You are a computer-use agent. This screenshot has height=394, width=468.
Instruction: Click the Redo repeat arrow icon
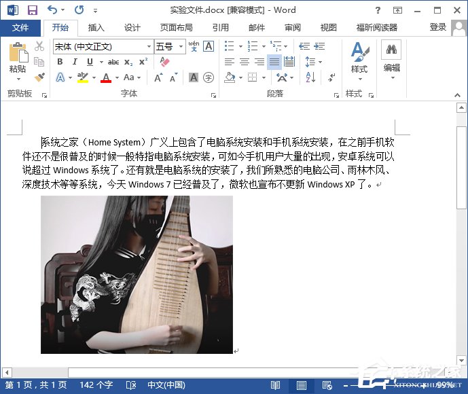[x=79, y=10]
